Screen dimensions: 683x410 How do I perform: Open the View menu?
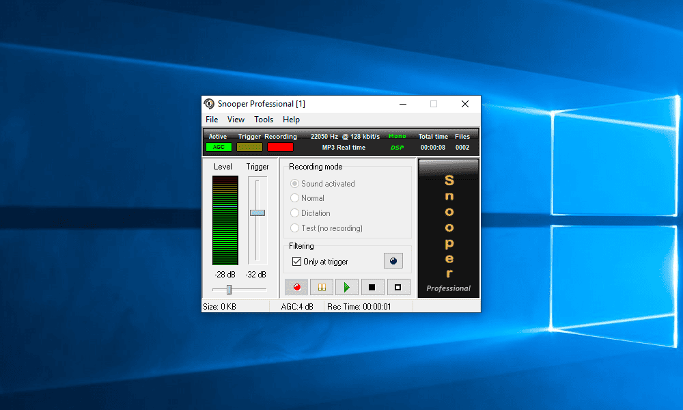[x=236, y=120]
